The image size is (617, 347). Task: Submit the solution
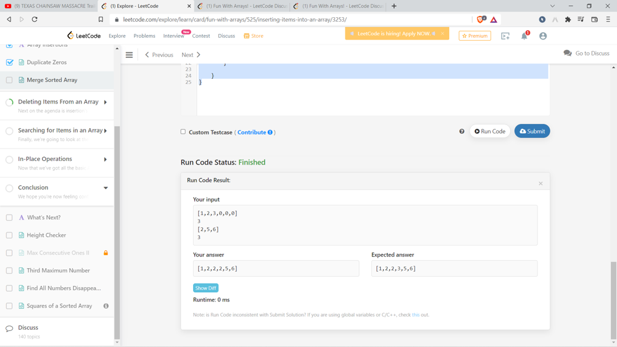[x=532, y=131]
